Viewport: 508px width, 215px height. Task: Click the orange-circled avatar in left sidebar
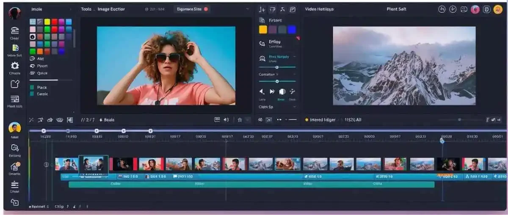(15, 128)
